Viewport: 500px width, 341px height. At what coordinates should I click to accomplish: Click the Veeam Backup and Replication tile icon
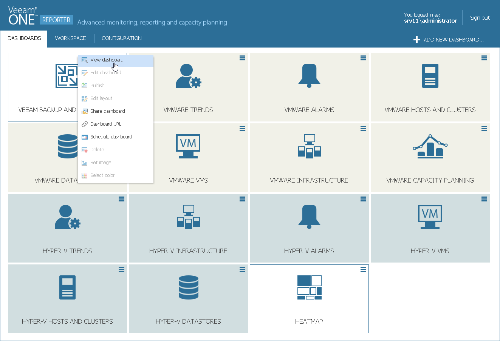pos(67,76)
